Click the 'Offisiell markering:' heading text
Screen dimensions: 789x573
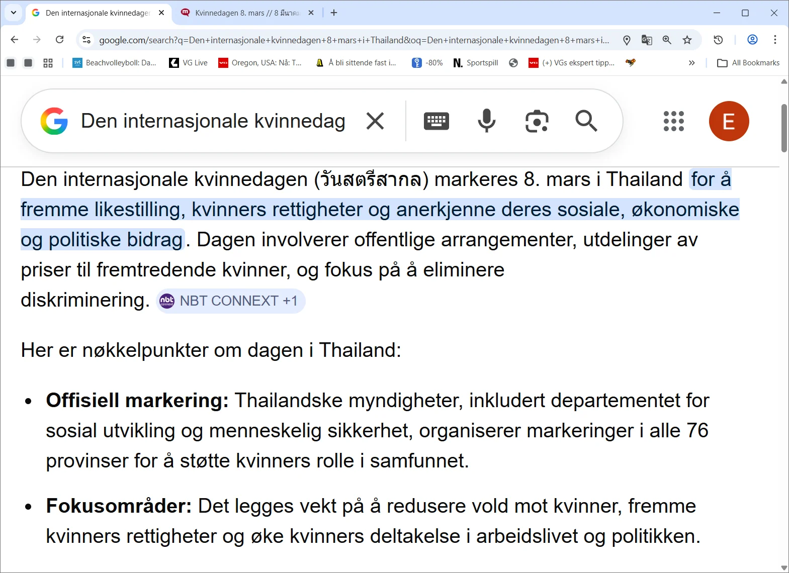tap(137, 401)
